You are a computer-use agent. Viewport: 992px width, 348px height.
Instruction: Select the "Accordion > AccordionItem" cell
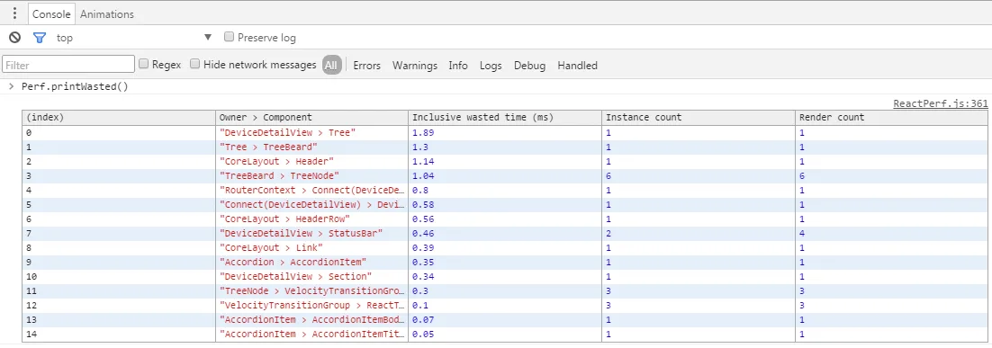tap(311, 262)
